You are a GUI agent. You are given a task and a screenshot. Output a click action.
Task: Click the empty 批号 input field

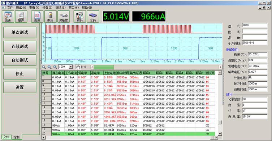[x=255, y=31]
